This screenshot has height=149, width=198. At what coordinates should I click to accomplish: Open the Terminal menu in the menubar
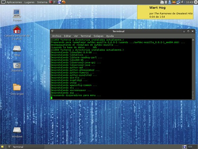pyautogui.click(x=86, y=36)
